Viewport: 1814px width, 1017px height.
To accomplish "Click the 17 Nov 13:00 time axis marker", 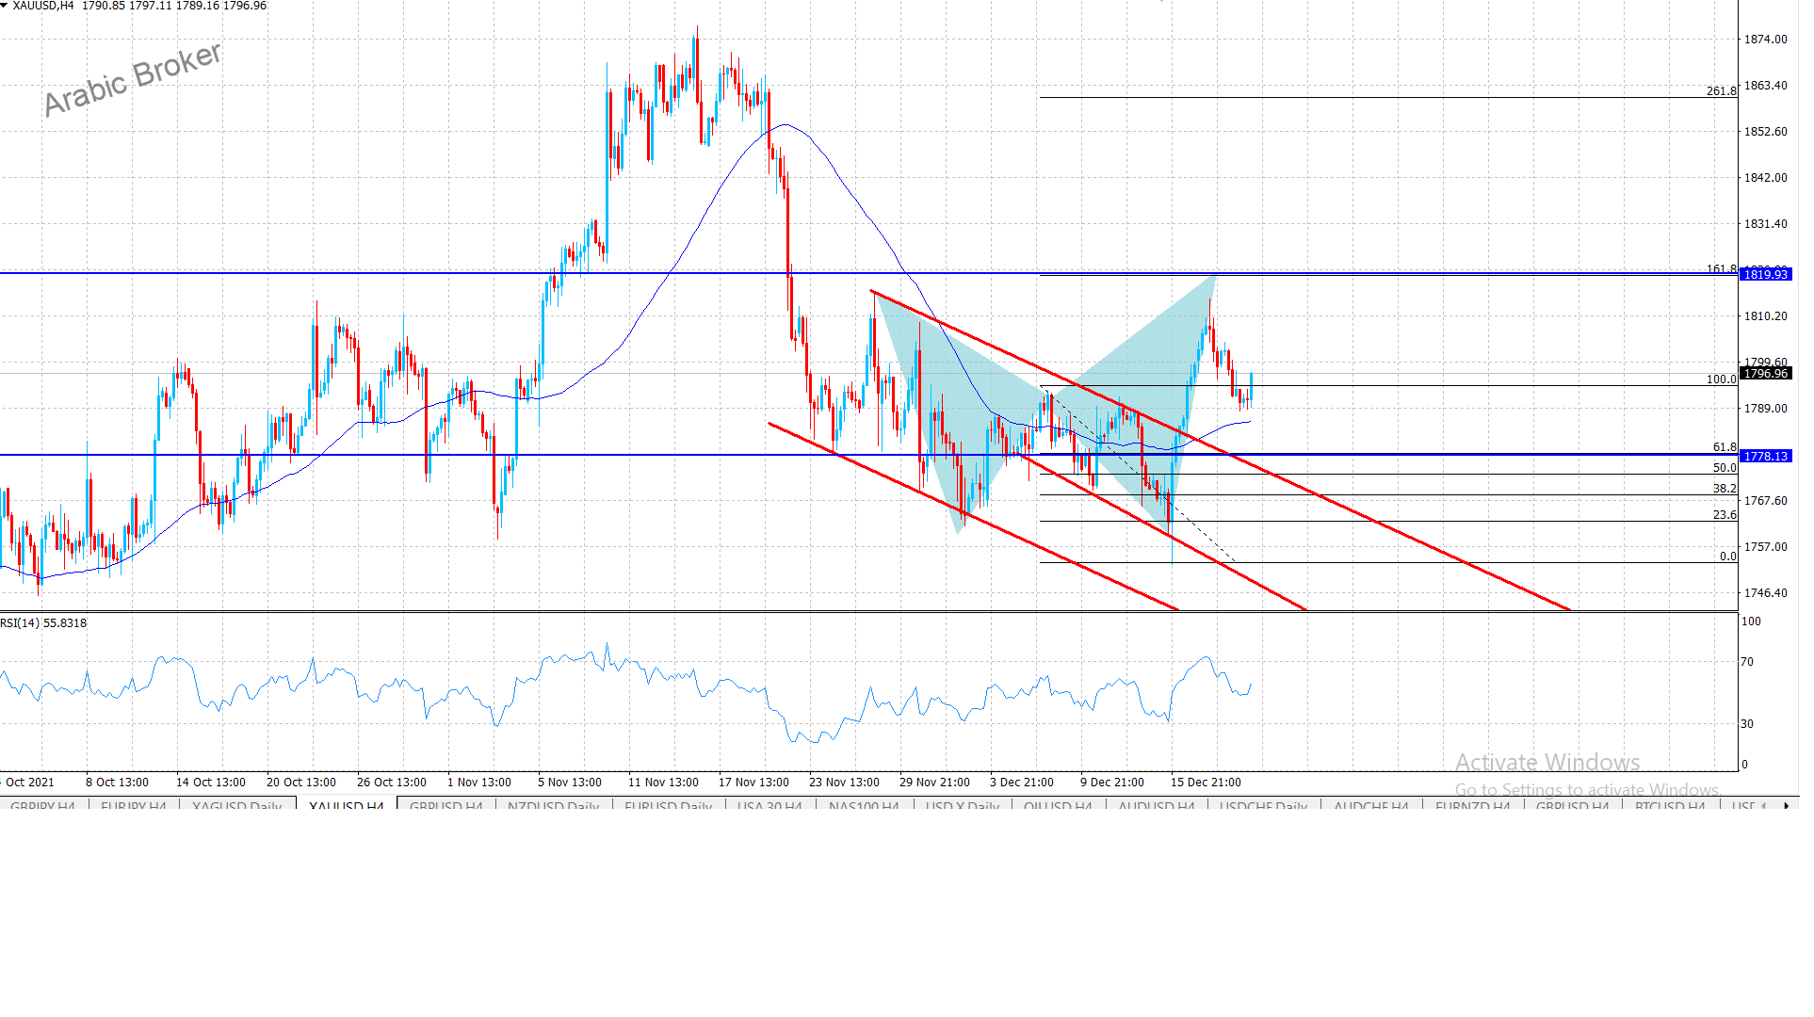I will coord(753,783).
